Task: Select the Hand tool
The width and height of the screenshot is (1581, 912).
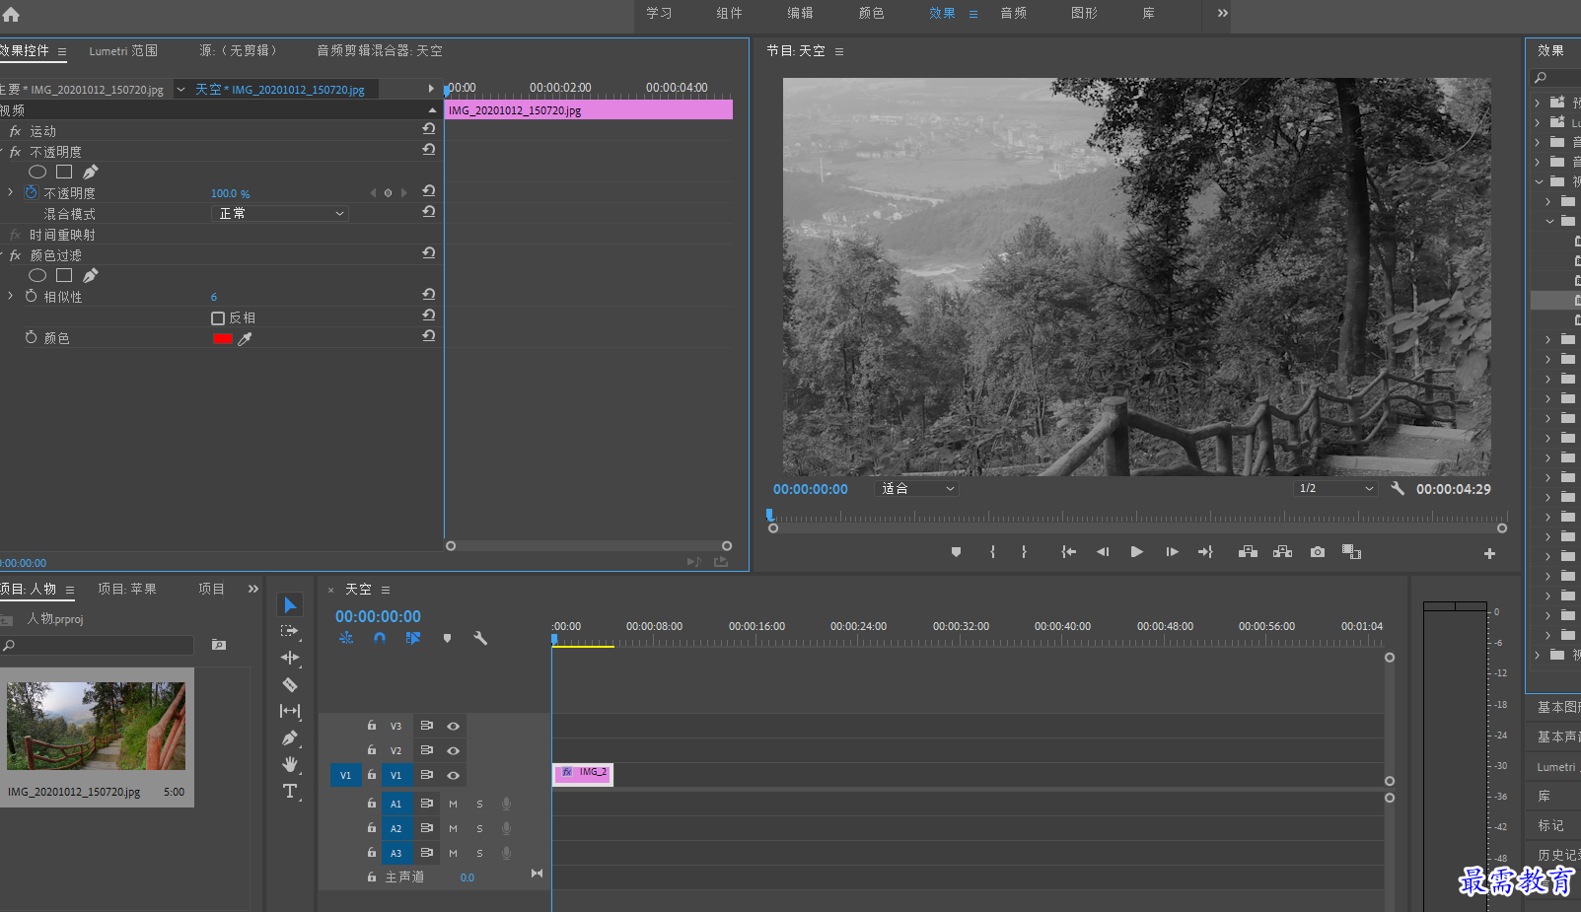Action: tap(290, 764)
